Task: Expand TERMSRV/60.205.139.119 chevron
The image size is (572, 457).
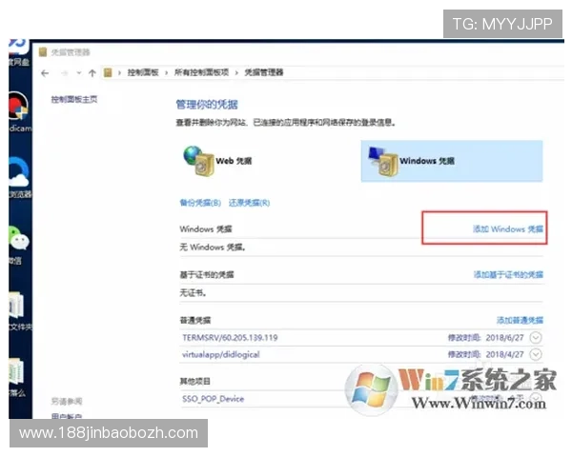Action: (536, 338)
